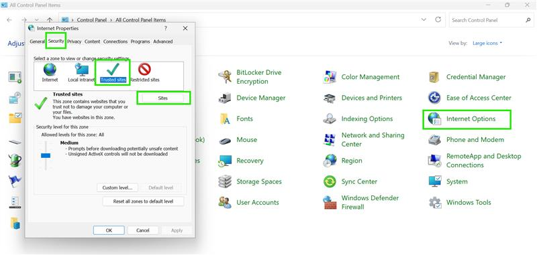Screen dimensions: 537x255
Task: Open the Sync Center icon
Action: coord(330,181)
